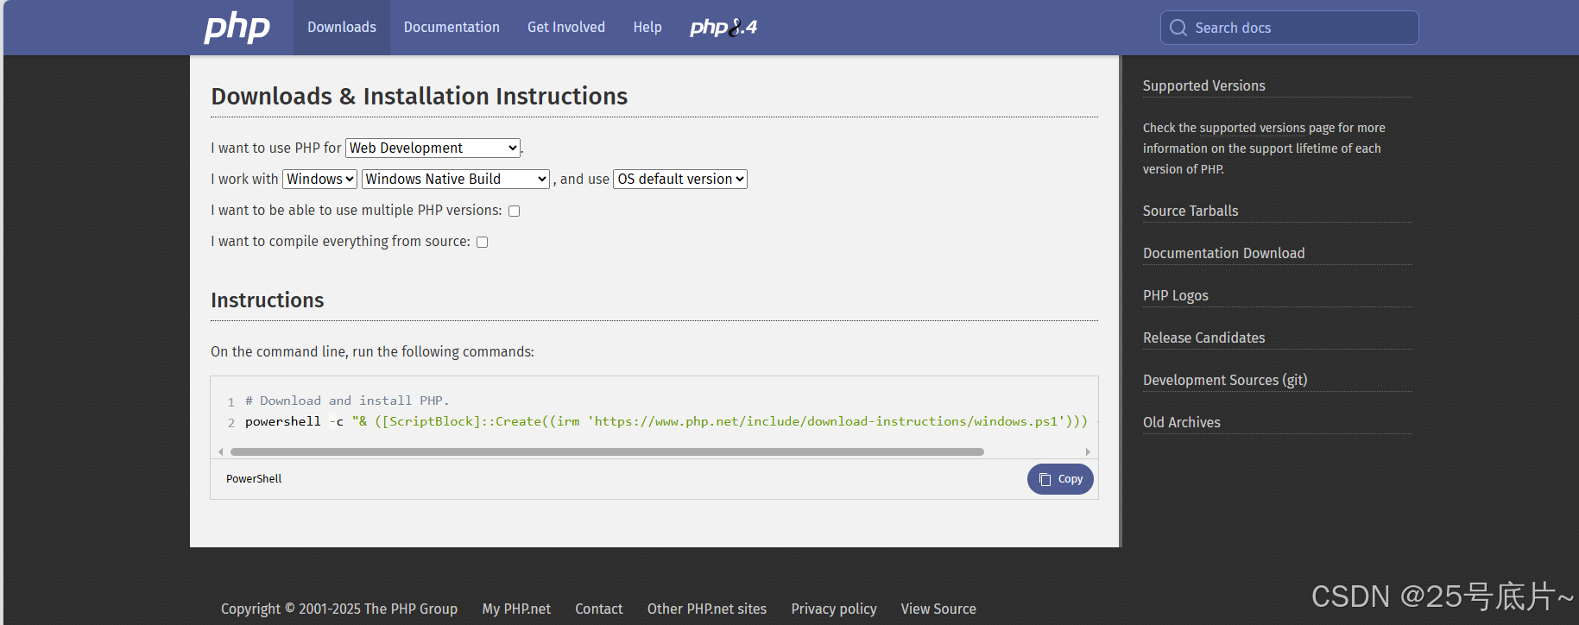Visit the PHP Logos link
This screenshot has width=1579, height=625.
(x=1176, y=295)
